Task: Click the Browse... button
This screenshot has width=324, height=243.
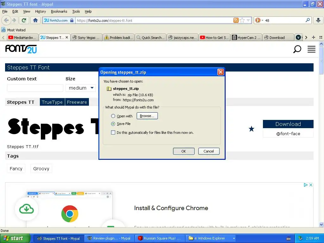Action: (x=147, y=116)
